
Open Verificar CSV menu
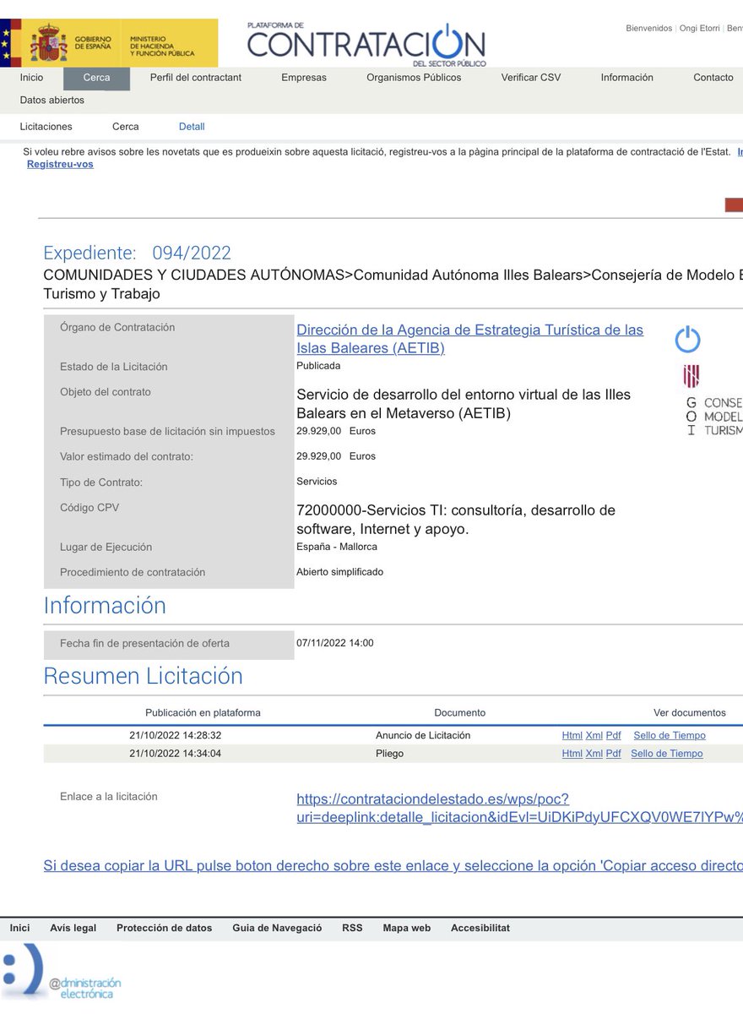pos(531,78)
